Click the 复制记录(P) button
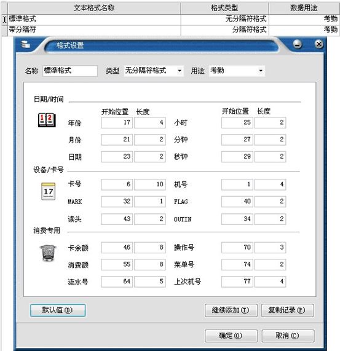The width and height of the screenshot is (340, 351). click(x=287, y=310)
